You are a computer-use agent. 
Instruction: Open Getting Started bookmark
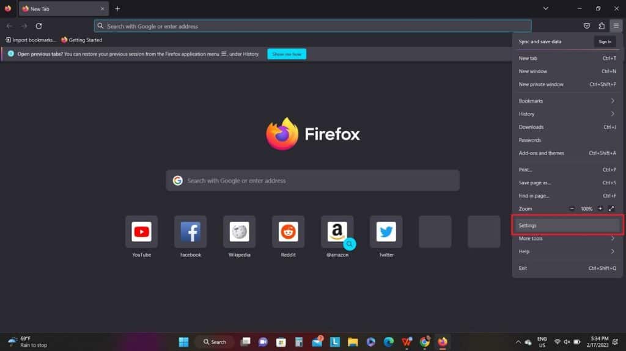[81, 40]
